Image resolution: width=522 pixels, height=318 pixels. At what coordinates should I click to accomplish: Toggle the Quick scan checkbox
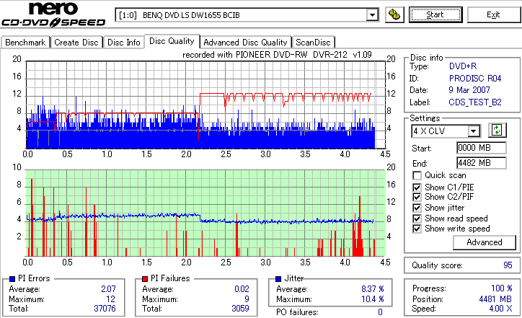(x=417, y=175)
